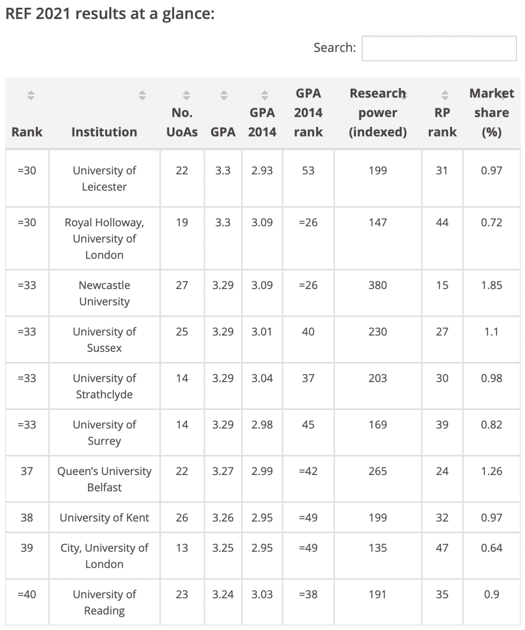525x630 pixels.
Task: Select the Newcastle University cell
Action: coord(104,293)
